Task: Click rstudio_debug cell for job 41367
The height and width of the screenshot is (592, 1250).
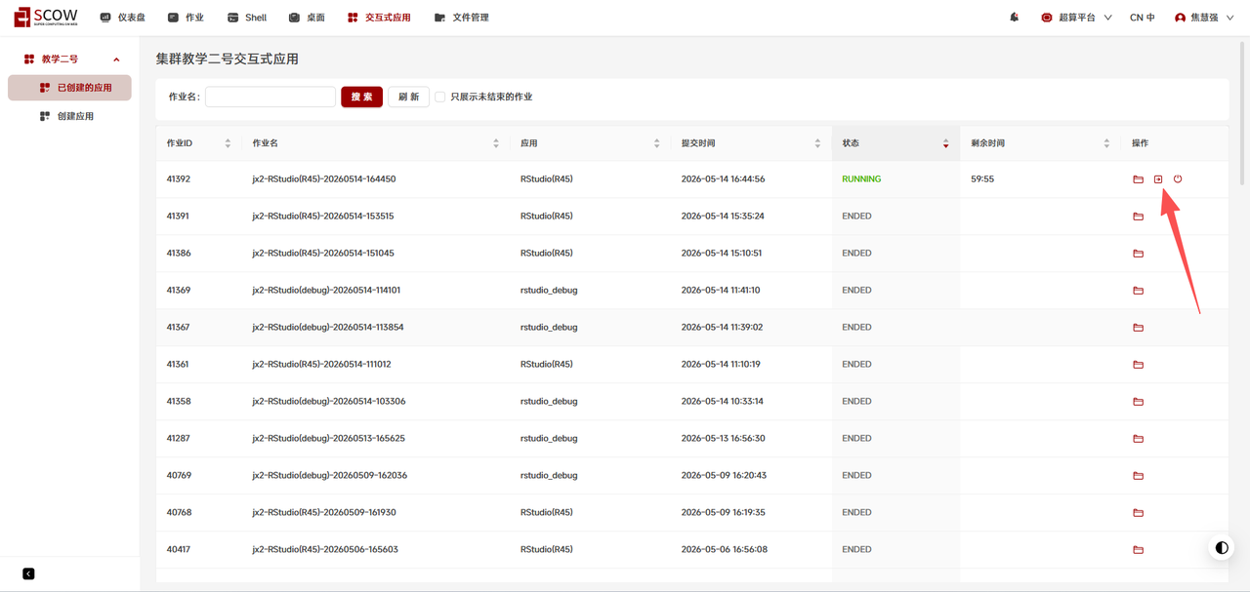Action: tap(549, 328)
